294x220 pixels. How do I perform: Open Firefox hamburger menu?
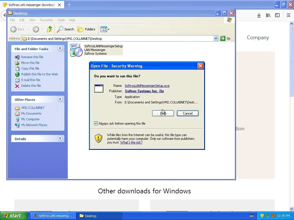point(289,15)
